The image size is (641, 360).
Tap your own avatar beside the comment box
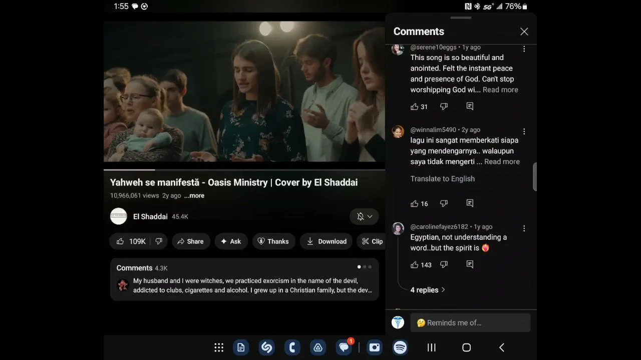click(x=398, y=322)
